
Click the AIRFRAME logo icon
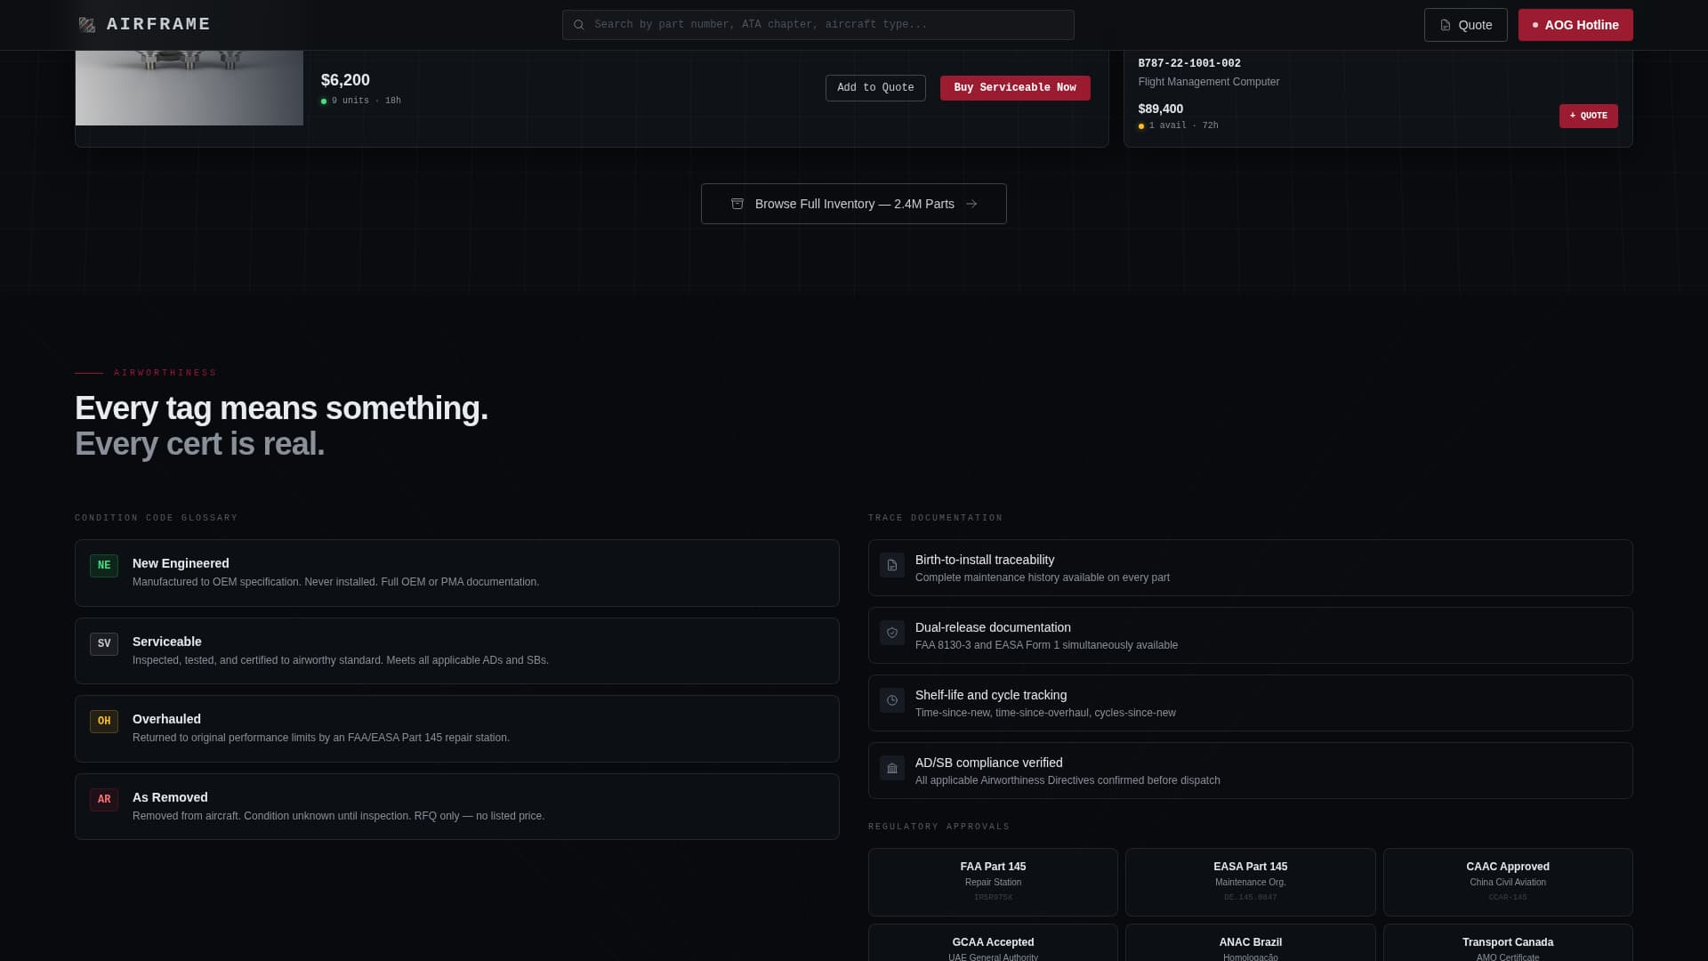(x=87, y=24)
